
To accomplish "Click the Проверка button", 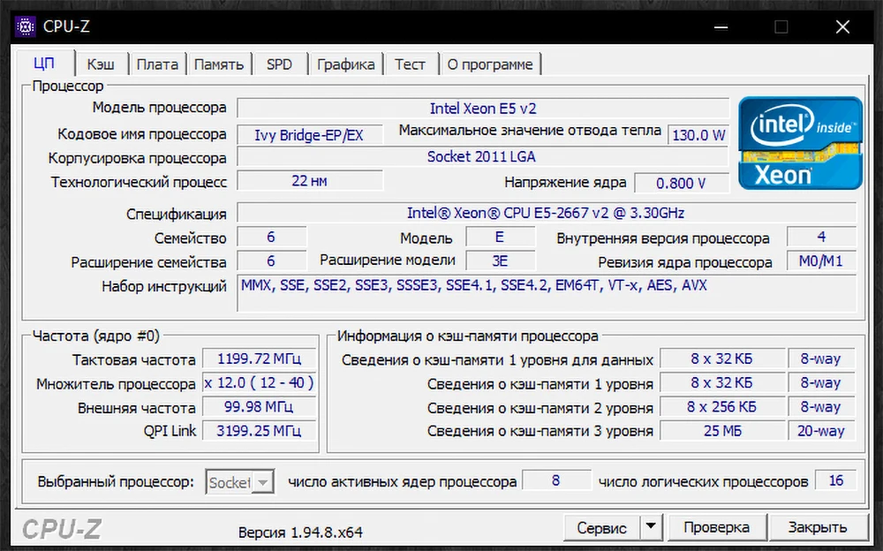I will [717, 526].
